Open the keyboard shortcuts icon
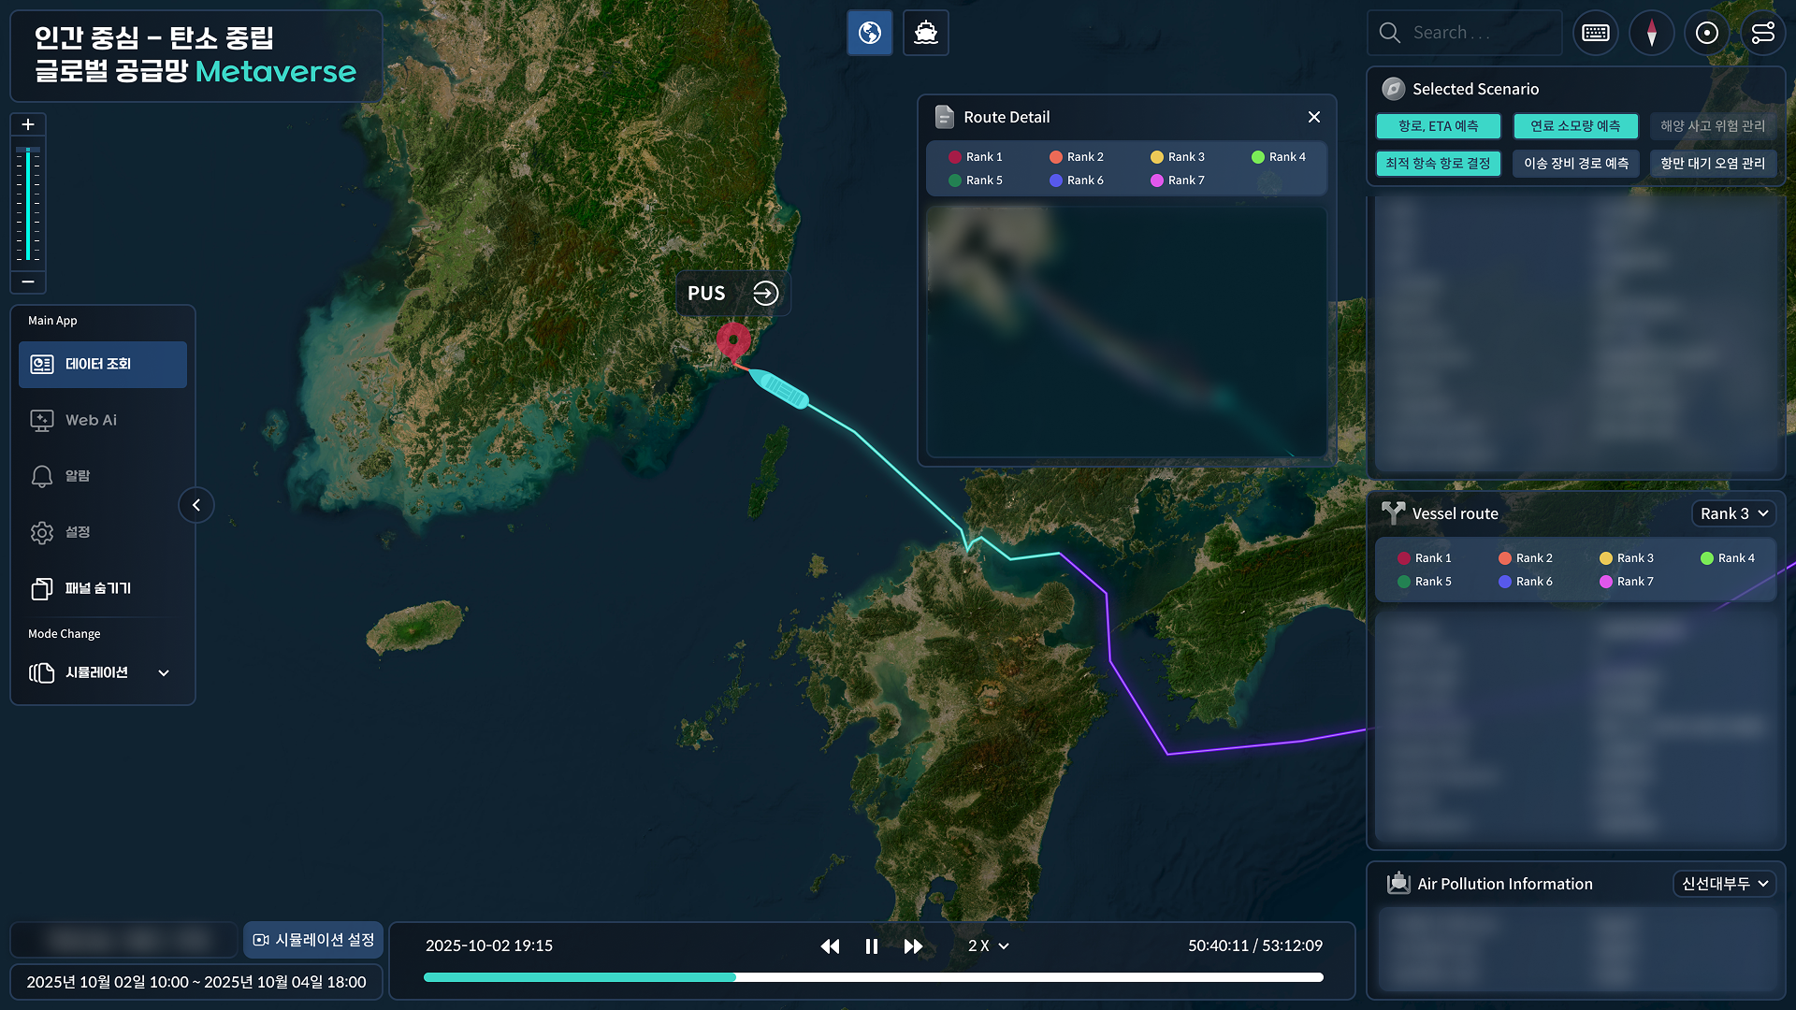Image resolution: width=1796 pixels, height=1010 pixels. (1596, 33)
